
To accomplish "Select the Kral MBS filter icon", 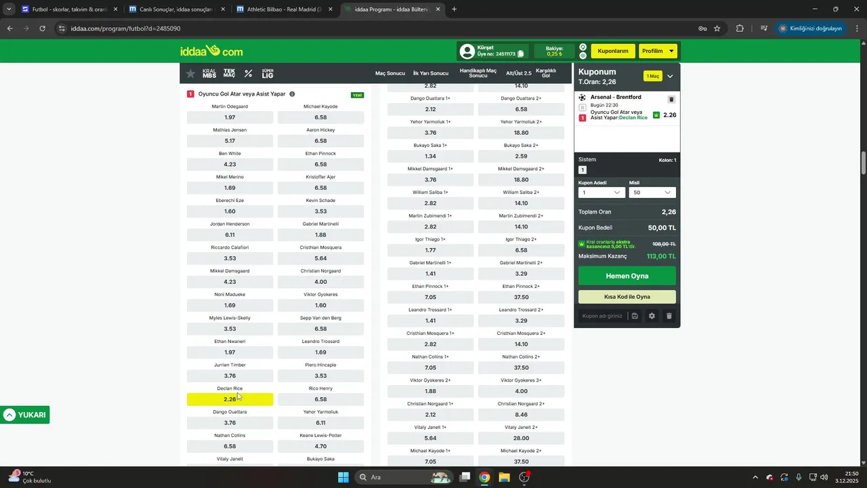I will tap(209, 73).
